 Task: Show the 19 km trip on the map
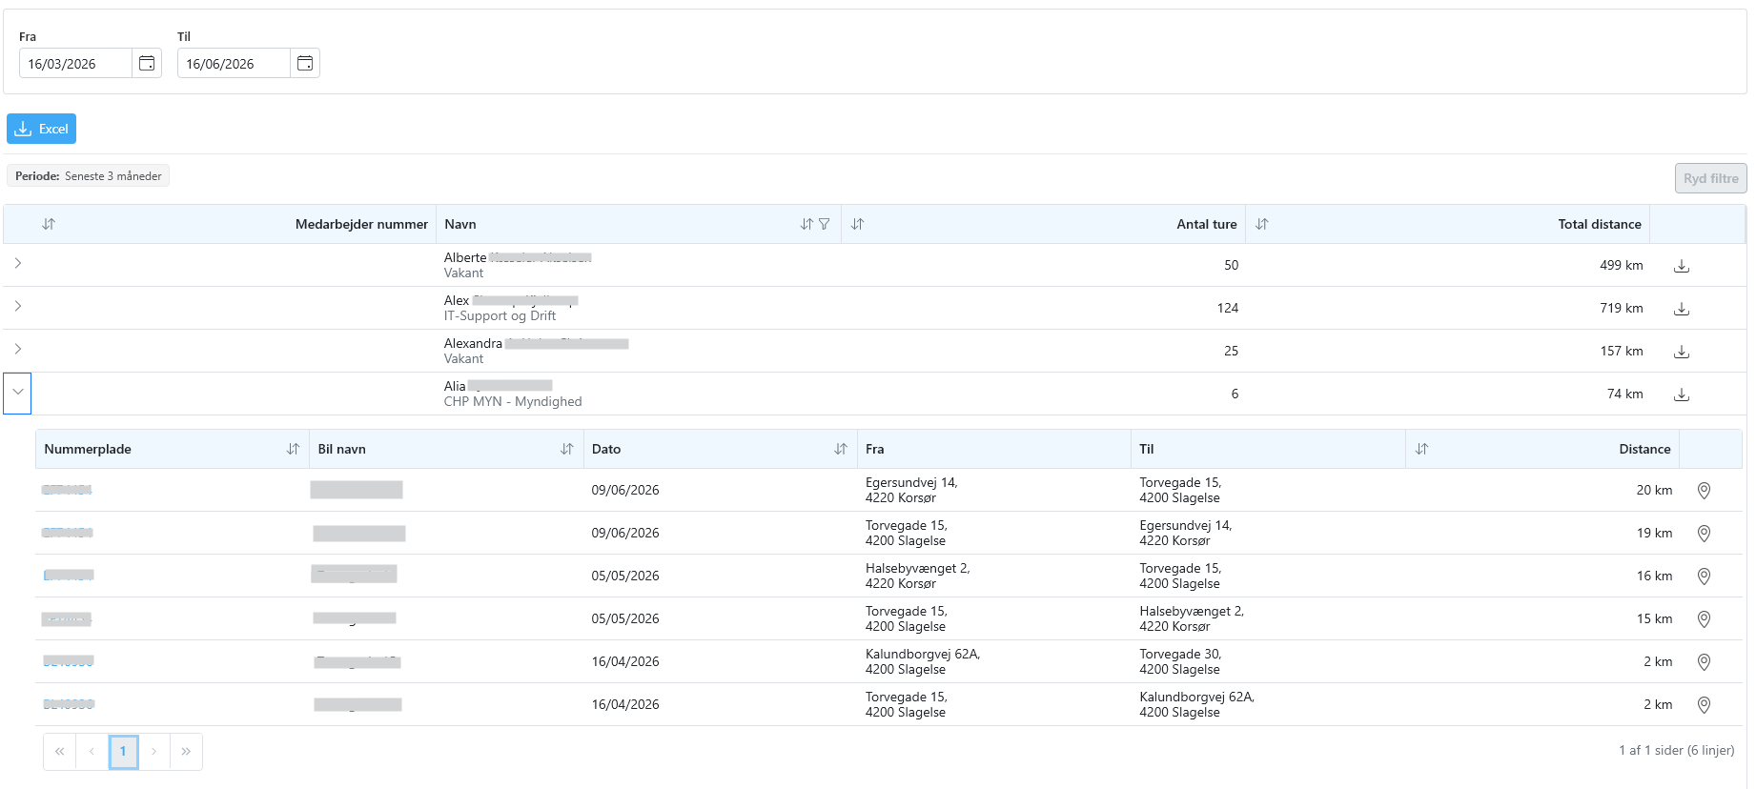pos(1704,534)
